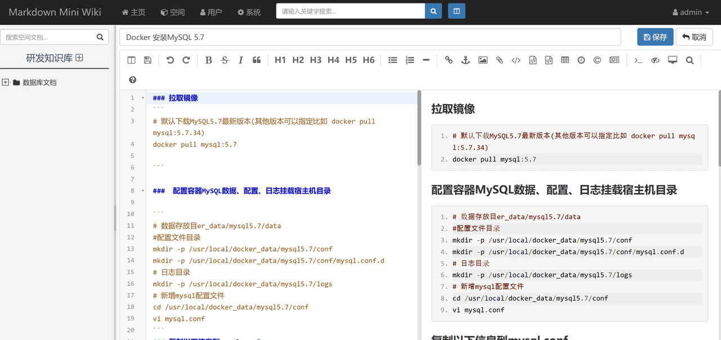Insert an image
This screenshot has width=721, height=340.
coord(483,60)
